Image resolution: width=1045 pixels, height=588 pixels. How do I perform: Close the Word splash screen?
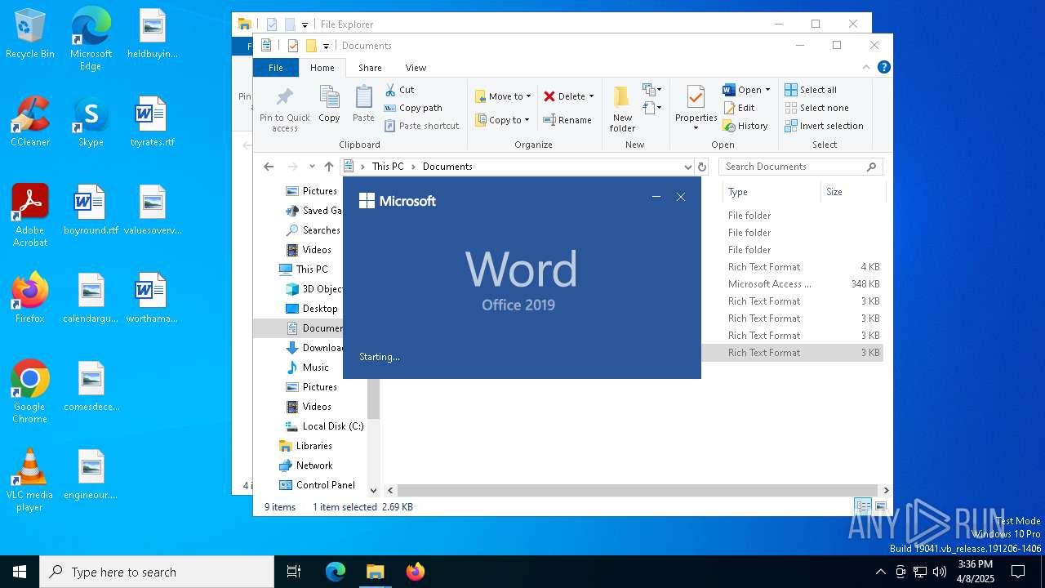coord(681,197)
